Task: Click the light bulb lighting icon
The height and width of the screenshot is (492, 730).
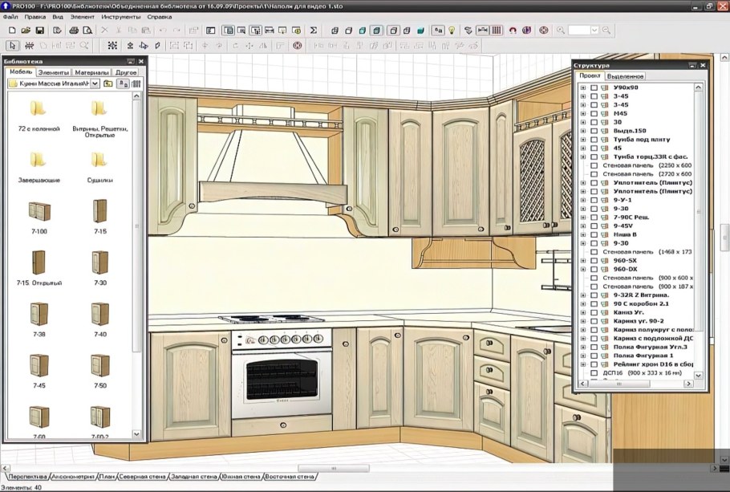Action: pos(452,30)
